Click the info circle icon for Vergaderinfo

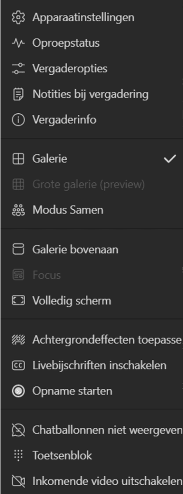click(18, 120)
